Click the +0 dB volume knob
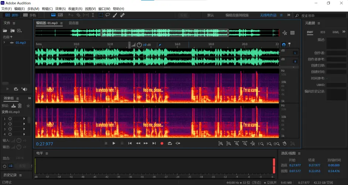The image size is (348, 185). point(139,45)
